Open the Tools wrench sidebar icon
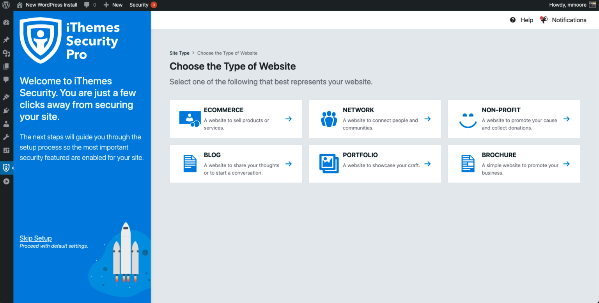 [x=6, y=136]
